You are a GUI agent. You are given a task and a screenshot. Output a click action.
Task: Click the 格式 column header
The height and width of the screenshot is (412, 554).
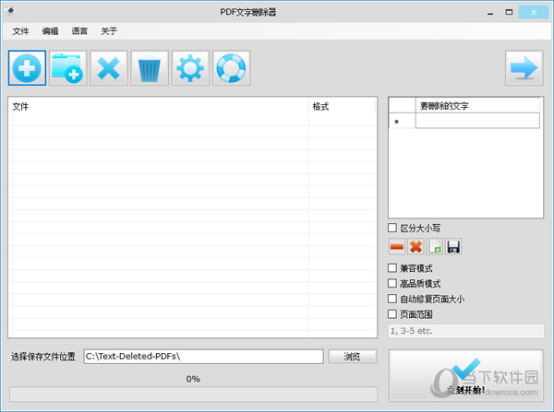click(342, 107)
